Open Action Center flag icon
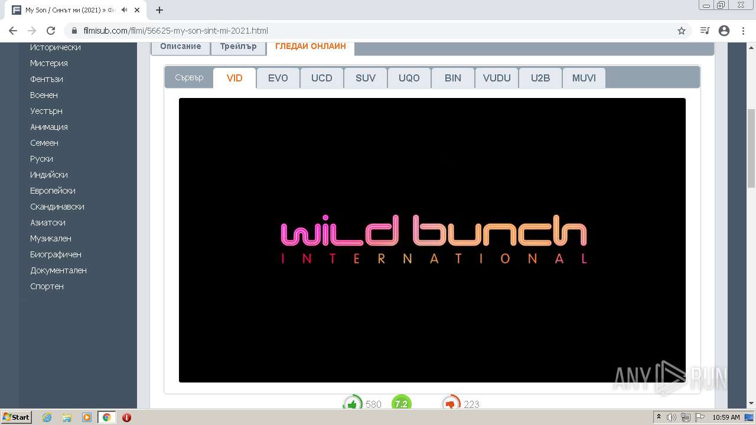This screenshot has width=756, height=425. coord(700,417)
